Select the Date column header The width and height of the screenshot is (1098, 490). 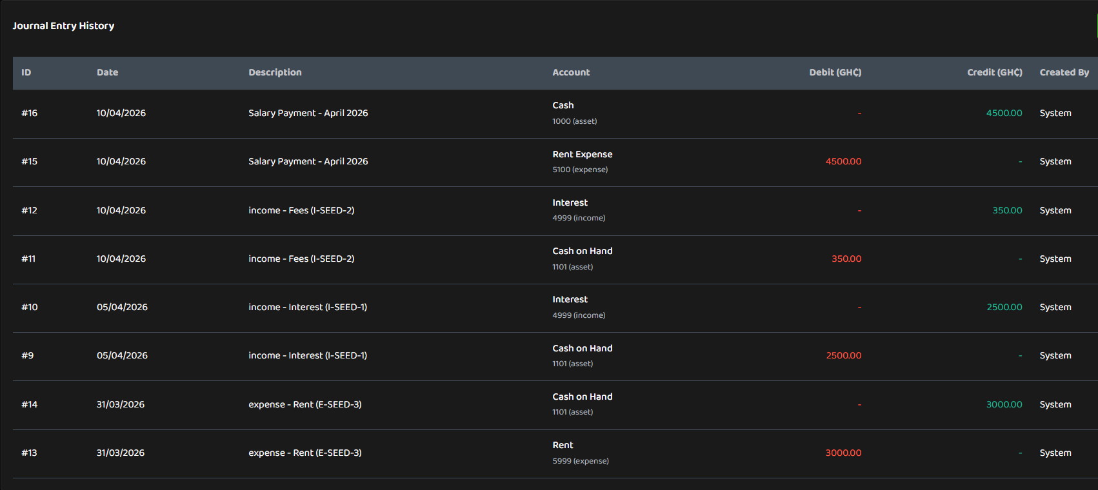click(x=108, y=72)
